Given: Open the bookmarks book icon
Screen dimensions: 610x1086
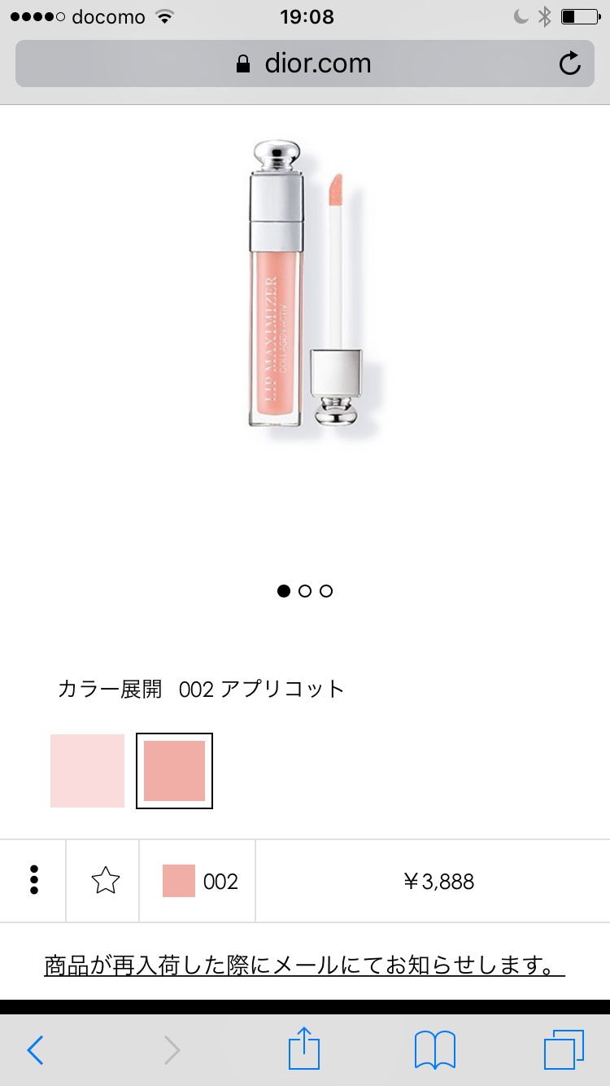Looking at the screenshot, I should coord(435,1050).
